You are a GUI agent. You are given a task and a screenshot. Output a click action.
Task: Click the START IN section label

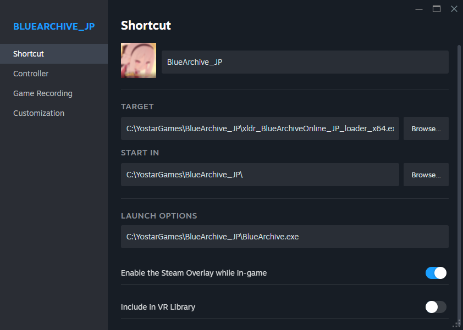pos(140,153)
